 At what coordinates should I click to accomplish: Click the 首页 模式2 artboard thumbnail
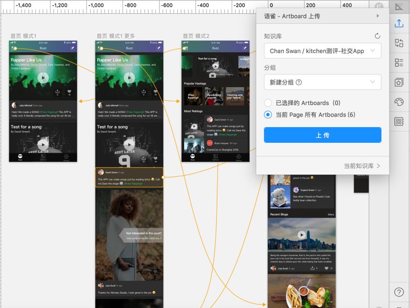pos(214,103)
